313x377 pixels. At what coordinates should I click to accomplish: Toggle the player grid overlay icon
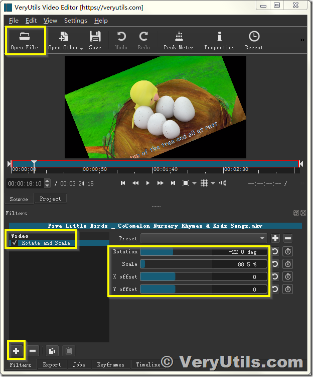204,183
